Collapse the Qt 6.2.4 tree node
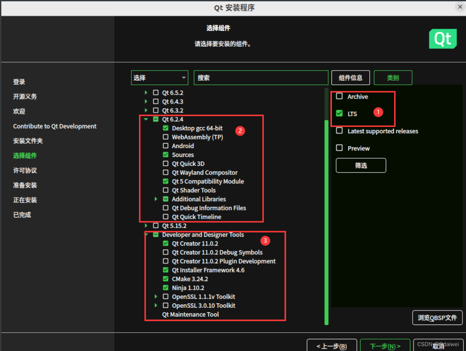 coord(146,119)
